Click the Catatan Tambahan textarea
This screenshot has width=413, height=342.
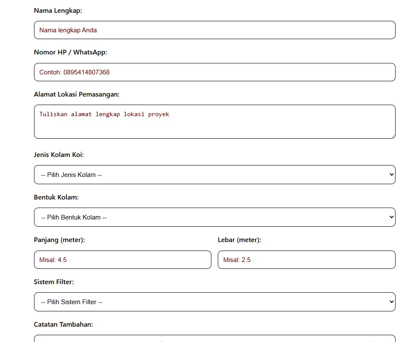(214, 339)
